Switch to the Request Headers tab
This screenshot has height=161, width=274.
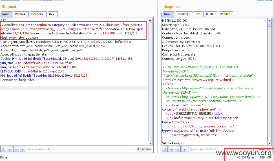point(37,14)
